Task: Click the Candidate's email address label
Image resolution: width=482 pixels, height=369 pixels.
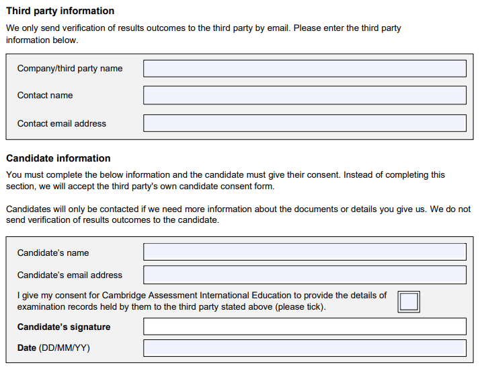Action: (70, 275)
